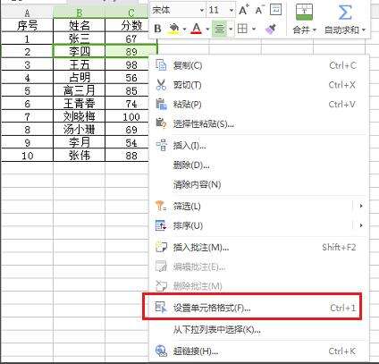
Task: Click the cell containing 张三
Action: [80, 38]
